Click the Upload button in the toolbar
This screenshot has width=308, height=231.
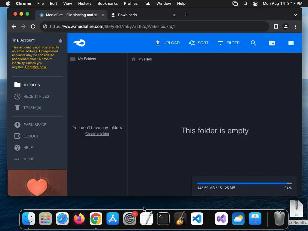tap(167, 43)
